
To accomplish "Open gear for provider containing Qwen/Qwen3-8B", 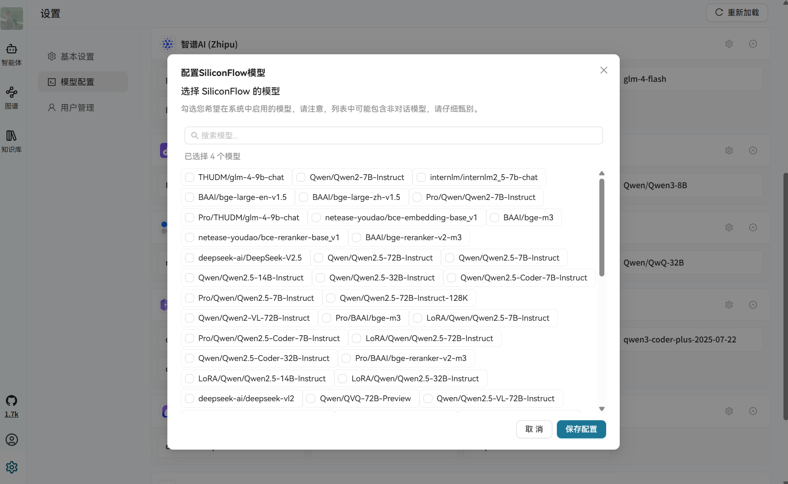I will pyautogui.click(x=729, y=151).
